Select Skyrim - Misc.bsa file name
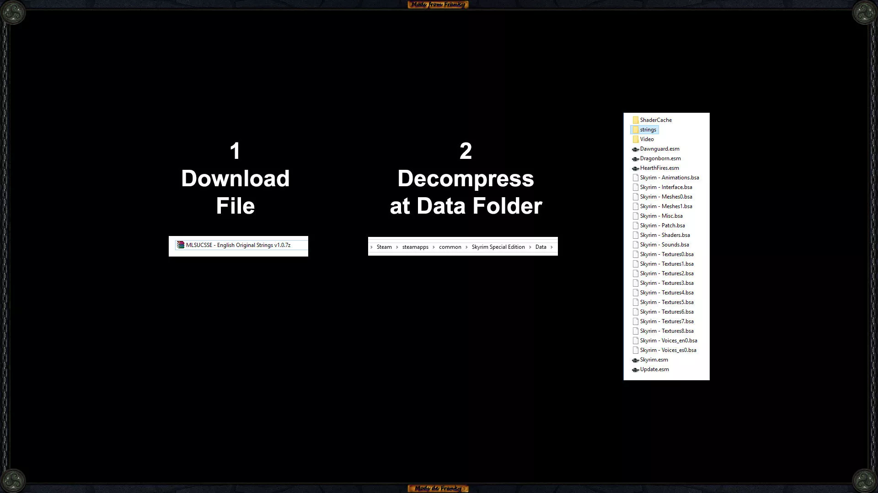Screen dimensions: 878x493 pyautogui.click(x=661, y=216)
